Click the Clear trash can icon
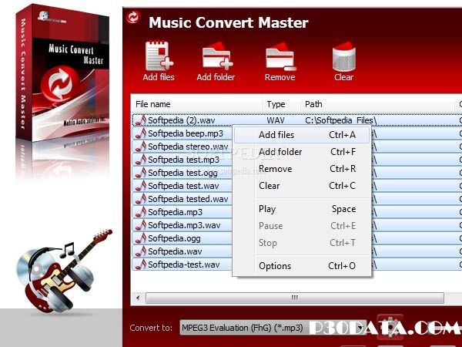Screen dimensions: 462x347 [343, 56]
